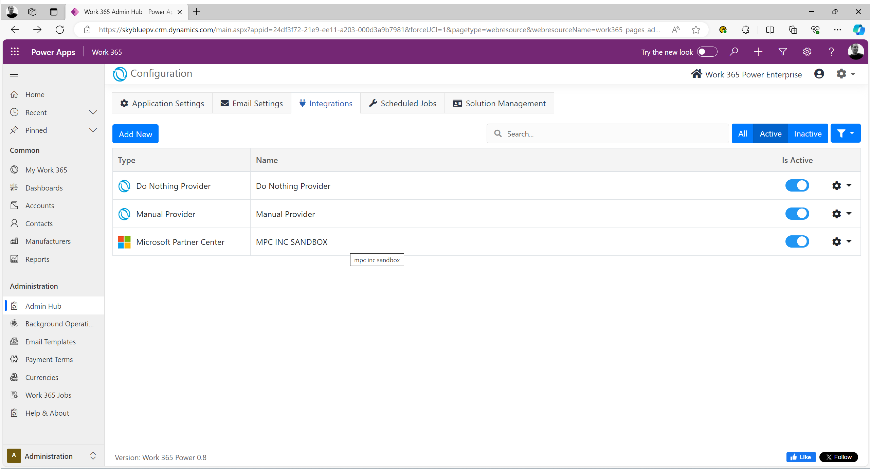The image size is (870, 469).
Task: Toggle Do Nothing Provider active switch
Action: click(x=797, y=185)
